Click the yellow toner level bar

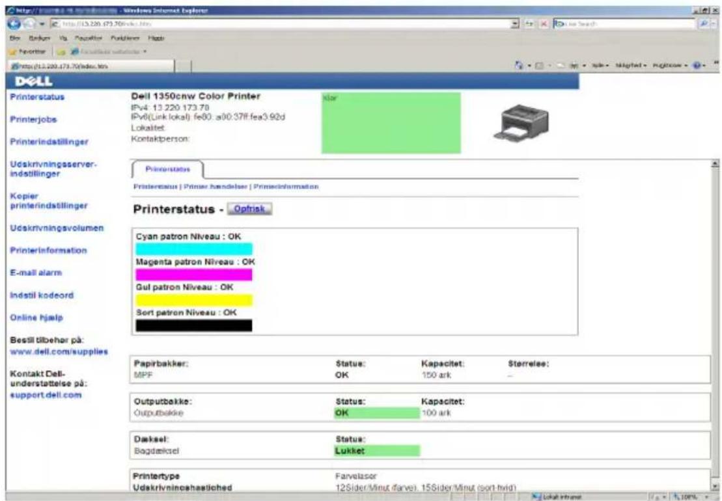click(x=194, y=300)
